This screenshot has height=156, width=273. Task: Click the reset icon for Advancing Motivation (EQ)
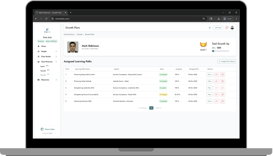click(x=223, y=101)
